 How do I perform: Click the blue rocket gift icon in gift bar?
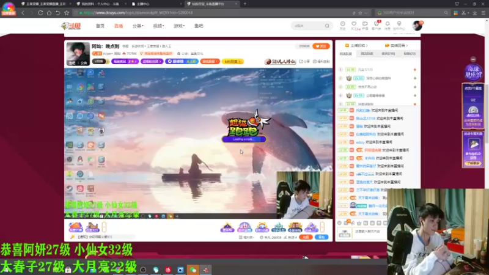click(278, 227)
